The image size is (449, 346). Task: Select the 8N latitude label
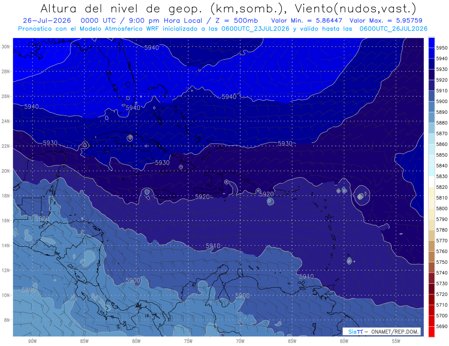pos(6,320)
